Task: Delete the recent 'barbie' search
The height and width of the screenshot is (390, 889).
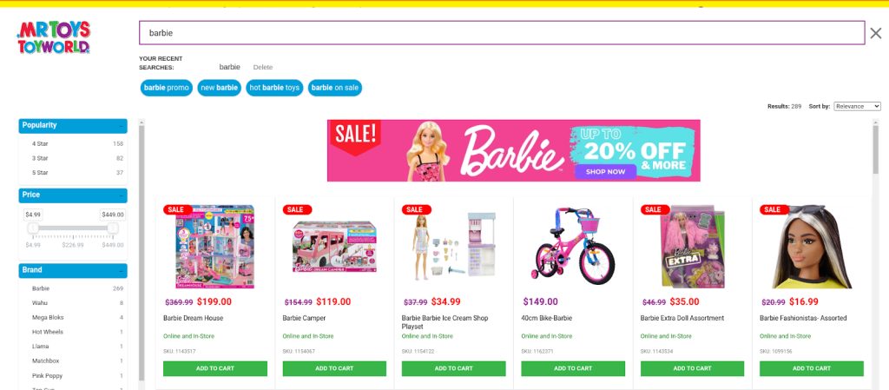Action: point(262,67)
